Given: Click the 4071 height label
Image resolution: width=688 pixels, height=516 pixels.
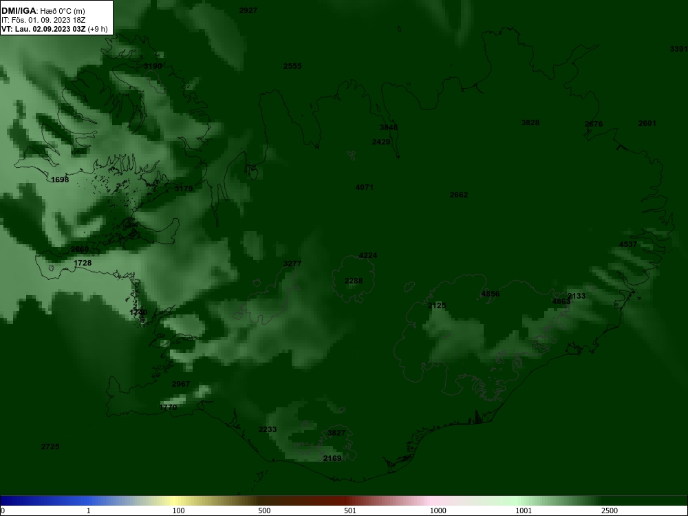Looking at the screenshot, I should click(x=365, y=187).
